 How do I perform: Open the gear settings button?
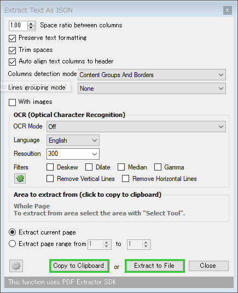click(x=16, y=266)
